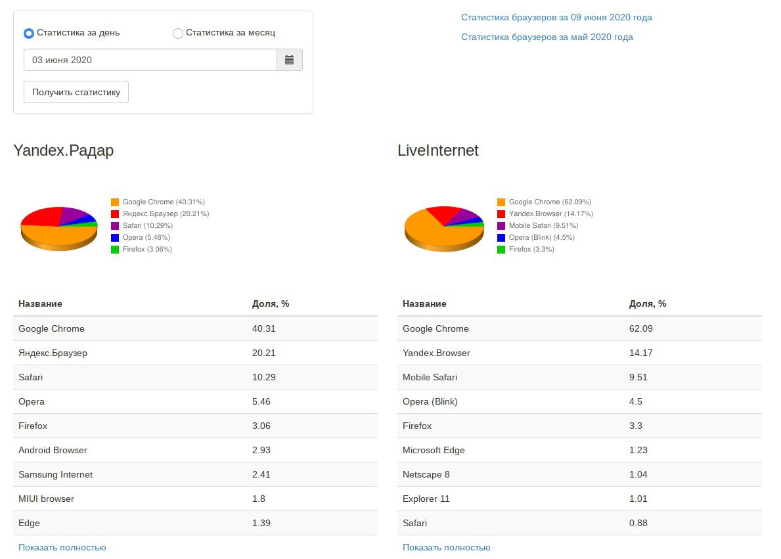Click the Opera (Blink) table row name
The height and width of the screenshot is (559, 781).
pyautogui.click(x=430, y=401)
